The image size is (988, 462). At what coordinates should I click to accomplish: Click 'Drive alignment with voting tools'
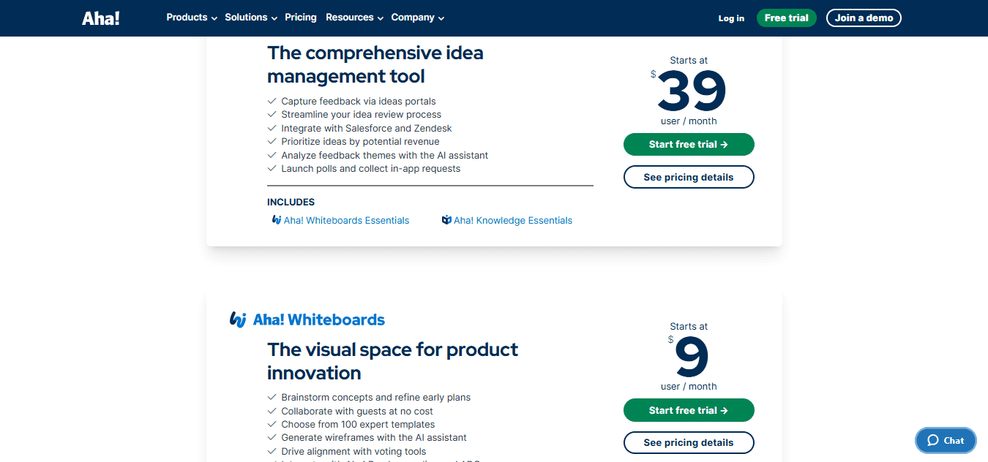pos(353,452)
